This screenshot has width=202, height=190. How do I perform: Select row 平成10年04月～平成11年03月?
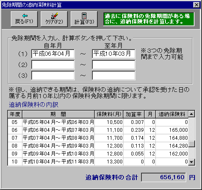(98, 162)
